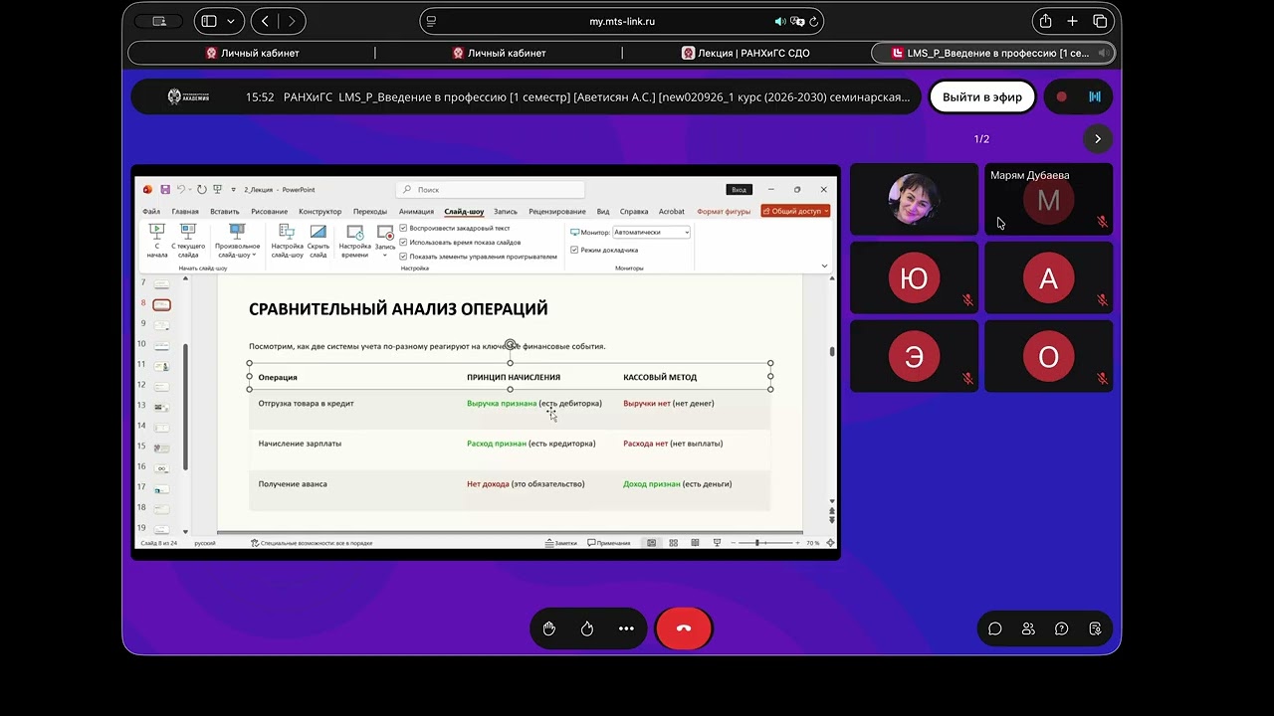The image size is (1274, 716).
Task: Start slideshow from beginning (С начала)
Action: click(156, 241)
